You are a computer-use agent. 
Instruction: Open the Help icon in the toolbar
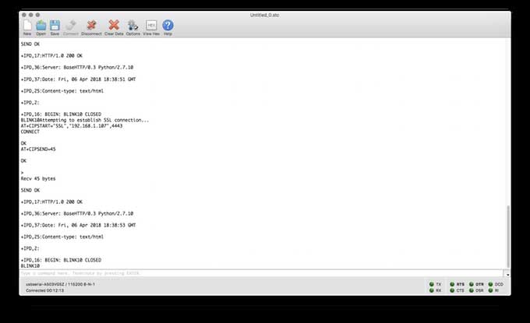tap(168, 26)
